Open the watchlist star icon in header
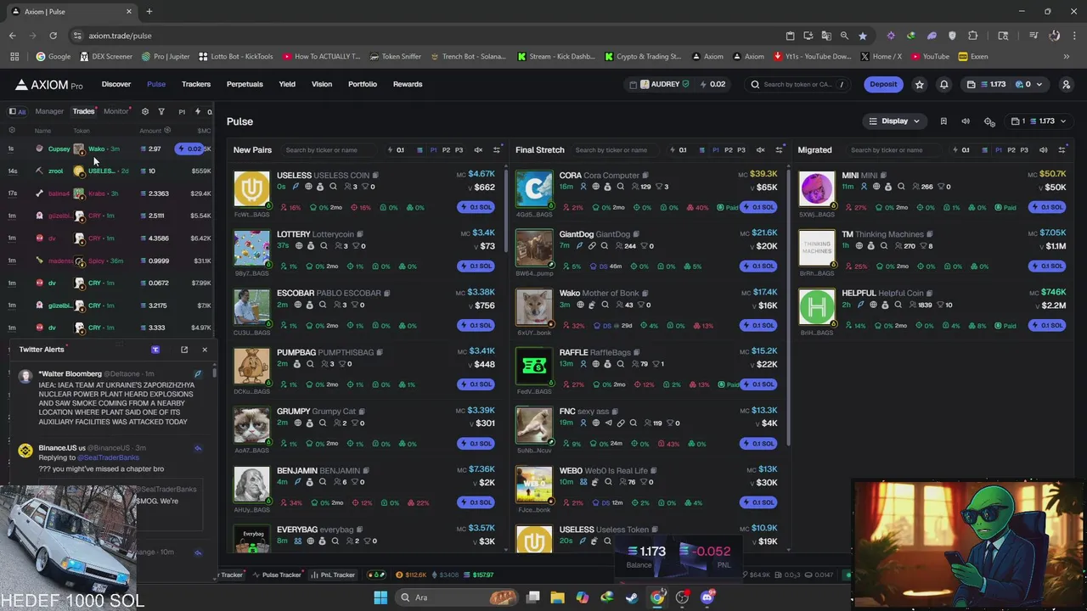Image resolution: width=1087 pixels, height=611 pixels. [919, 84]
